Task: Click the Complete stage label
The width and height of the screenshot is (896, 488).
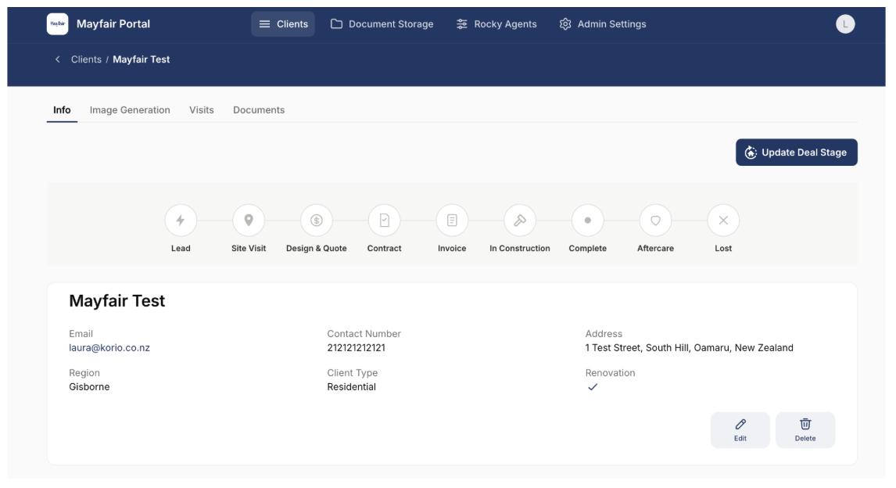Action: coord(587,248)
